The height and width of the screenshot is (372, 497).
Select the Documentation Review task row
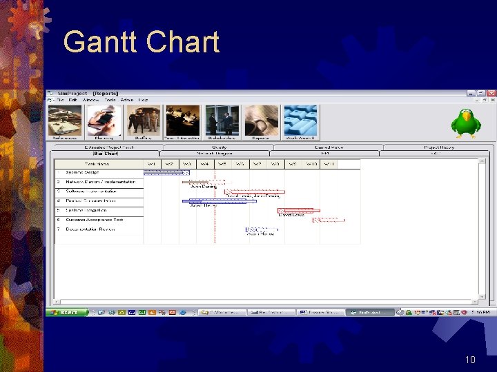click(x=99, y=229)
